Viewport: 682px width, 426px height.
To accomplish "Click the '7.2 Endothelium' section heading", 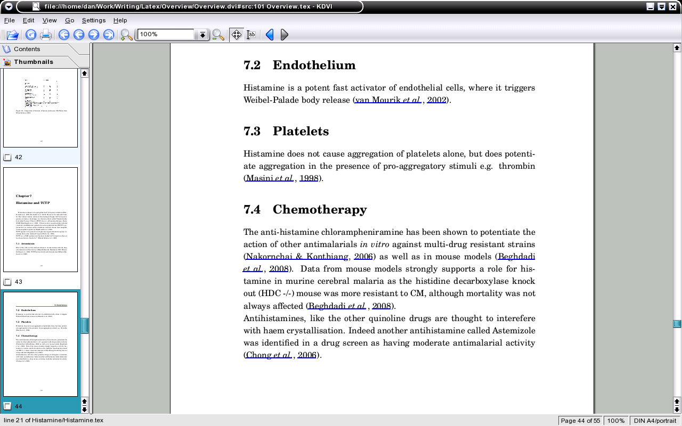I will (299, 65).
